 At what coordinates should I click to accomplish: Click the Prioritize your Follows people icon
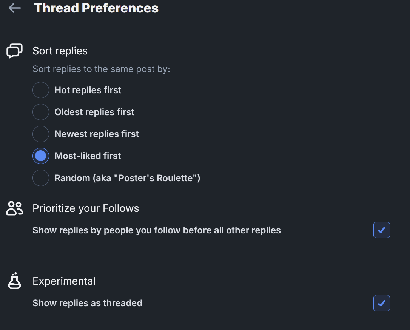click(x=15, y=208)
